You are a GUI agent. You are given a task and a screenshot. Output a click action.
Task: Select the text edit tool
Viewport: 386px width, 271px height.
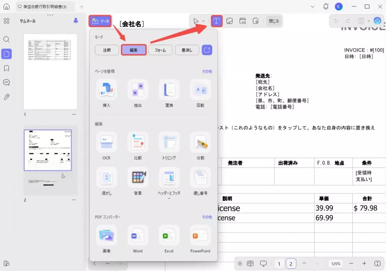(x=216, y=21)
